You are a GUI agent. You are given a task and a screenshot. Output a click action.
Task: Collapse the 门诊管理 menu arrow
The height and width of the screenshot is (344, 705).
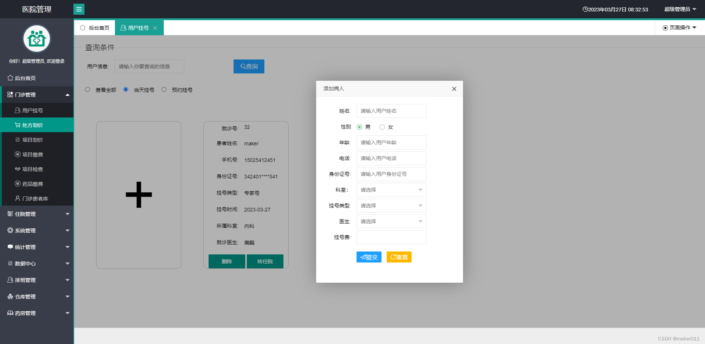(68, 95)
